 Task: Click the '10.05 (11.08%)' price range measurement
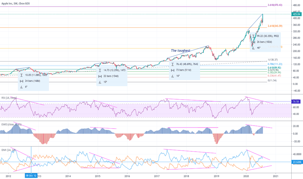pyautogui.click(x=36, y=75)
